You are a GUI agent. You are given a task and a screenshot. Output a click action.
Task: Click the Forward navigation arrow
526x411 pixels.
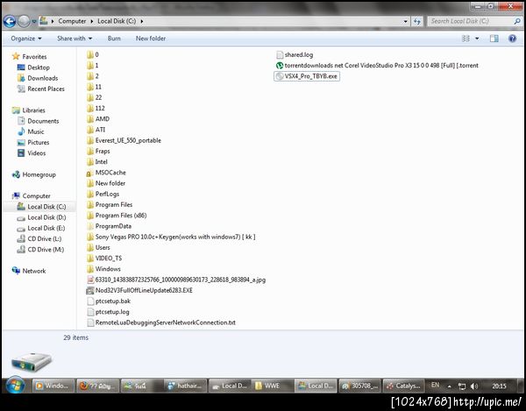[24, 21]
